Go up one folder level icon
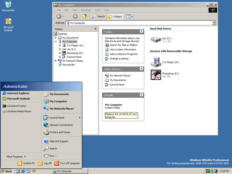 pyautogui.click(x=85, y=16)
